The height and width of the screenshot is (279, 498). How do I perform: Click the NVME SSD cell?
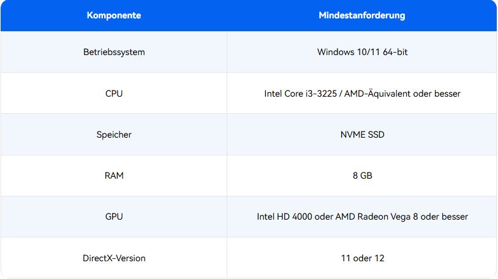click(x=362, y=135)
